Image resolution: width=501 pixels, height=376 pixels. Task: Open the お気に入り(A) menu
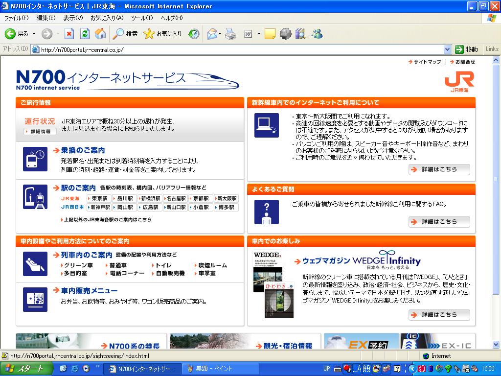pyautogui.click(x=107, y=18)
